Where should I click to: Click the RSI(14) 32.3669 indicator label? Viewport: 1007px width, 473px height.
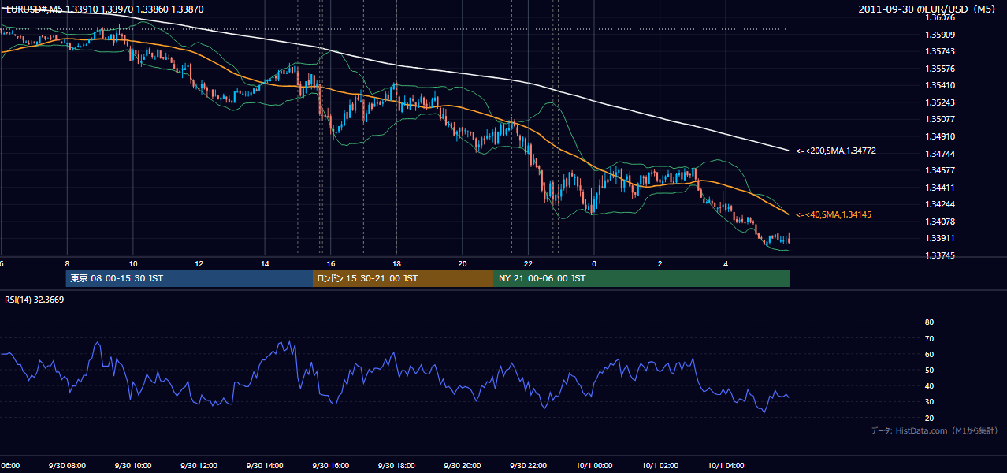click(x=35, y=300)
